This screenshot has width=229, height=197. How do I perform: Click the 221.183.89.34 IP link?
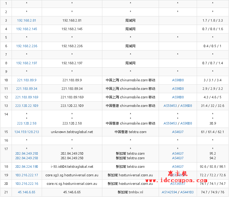[26, 89]
